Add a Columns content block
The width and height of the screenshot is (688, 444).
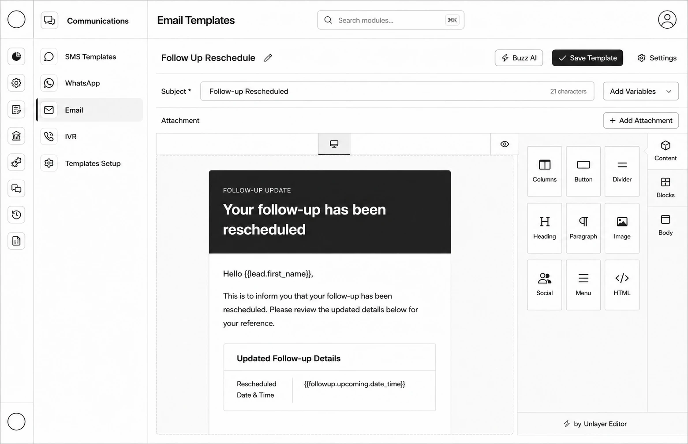point(545,171)
